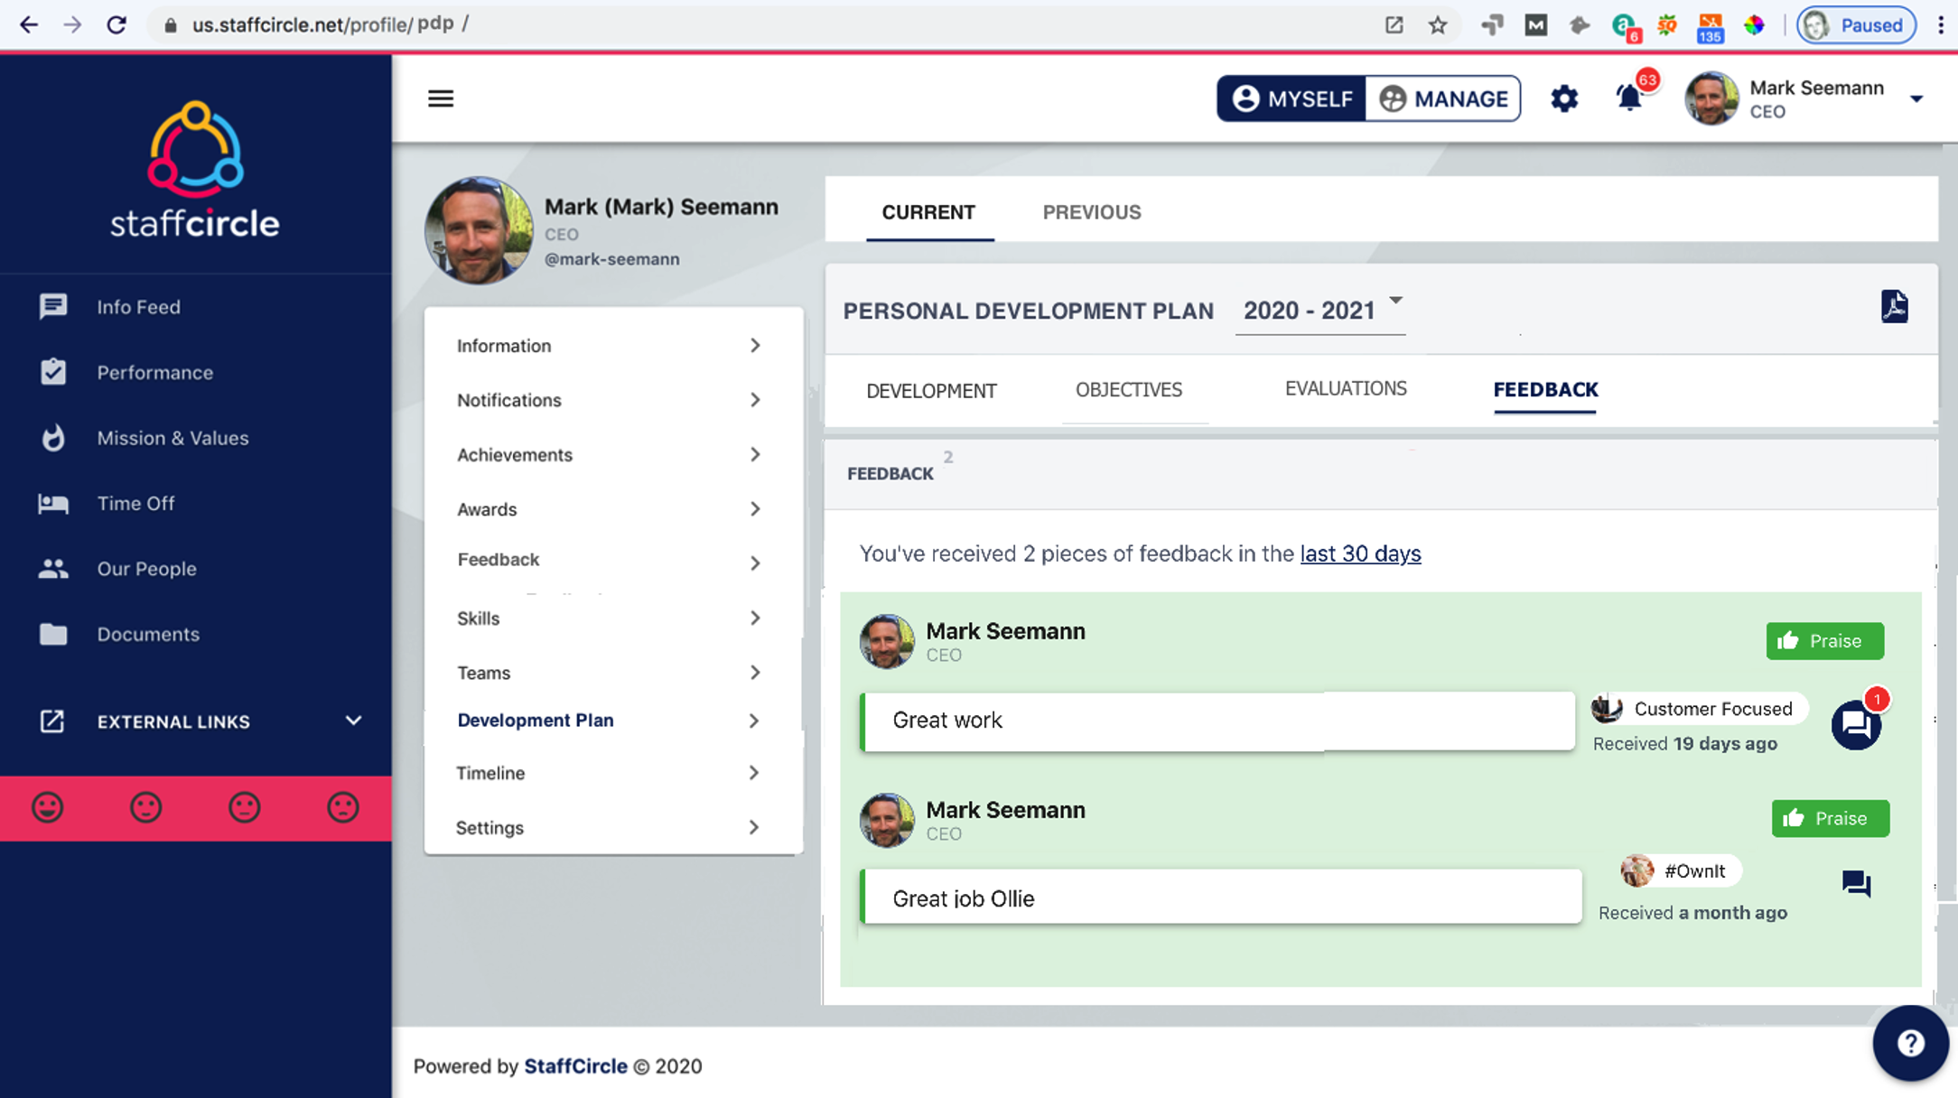Click Praise button on Great job Ollie
1958x1098 pixels.
tap(1830, 819)
